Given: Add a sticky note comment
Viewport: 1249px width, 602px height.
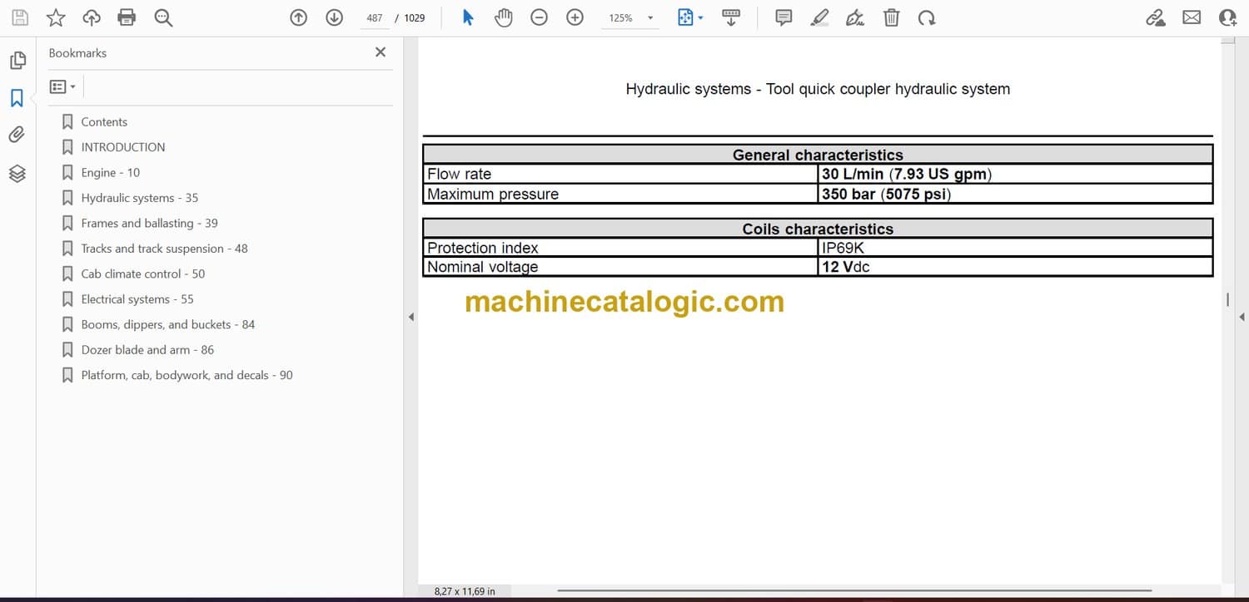Looking at the screenshot, I should (783, 17).
